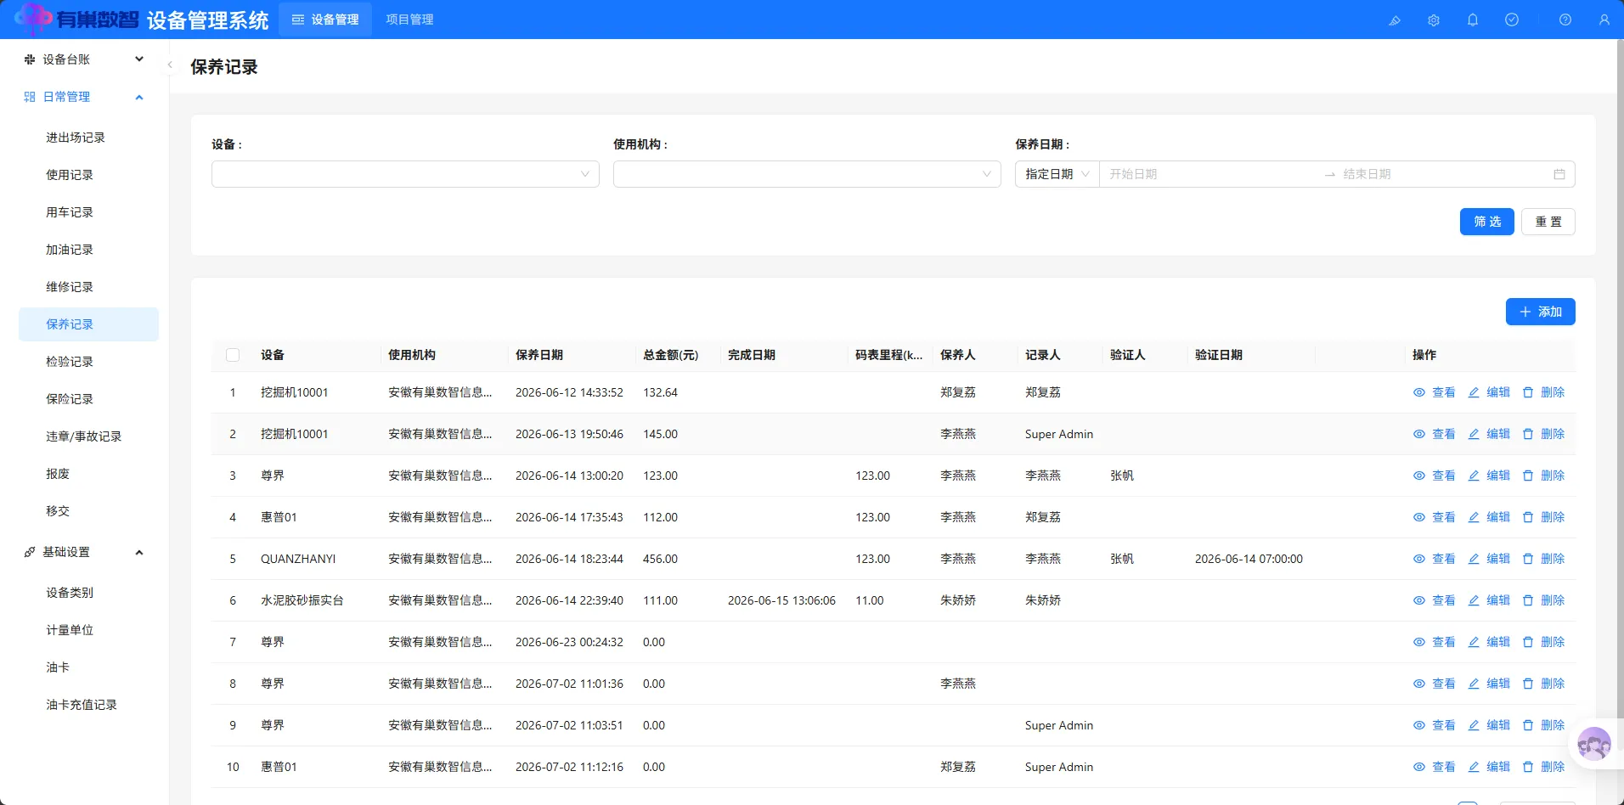Toggle the select-all checkbox in the table header
Screen dimensions: 1624x805
point(233,355)
